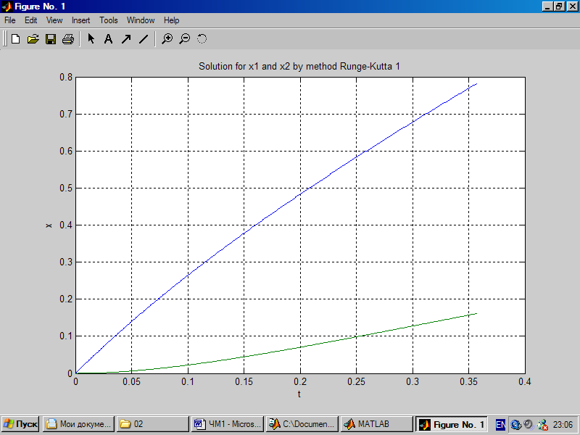The width and height of the screenshot is (580, 435).
Task: Activate the Zoom In magnifier tool
Action: coord(167,39)
